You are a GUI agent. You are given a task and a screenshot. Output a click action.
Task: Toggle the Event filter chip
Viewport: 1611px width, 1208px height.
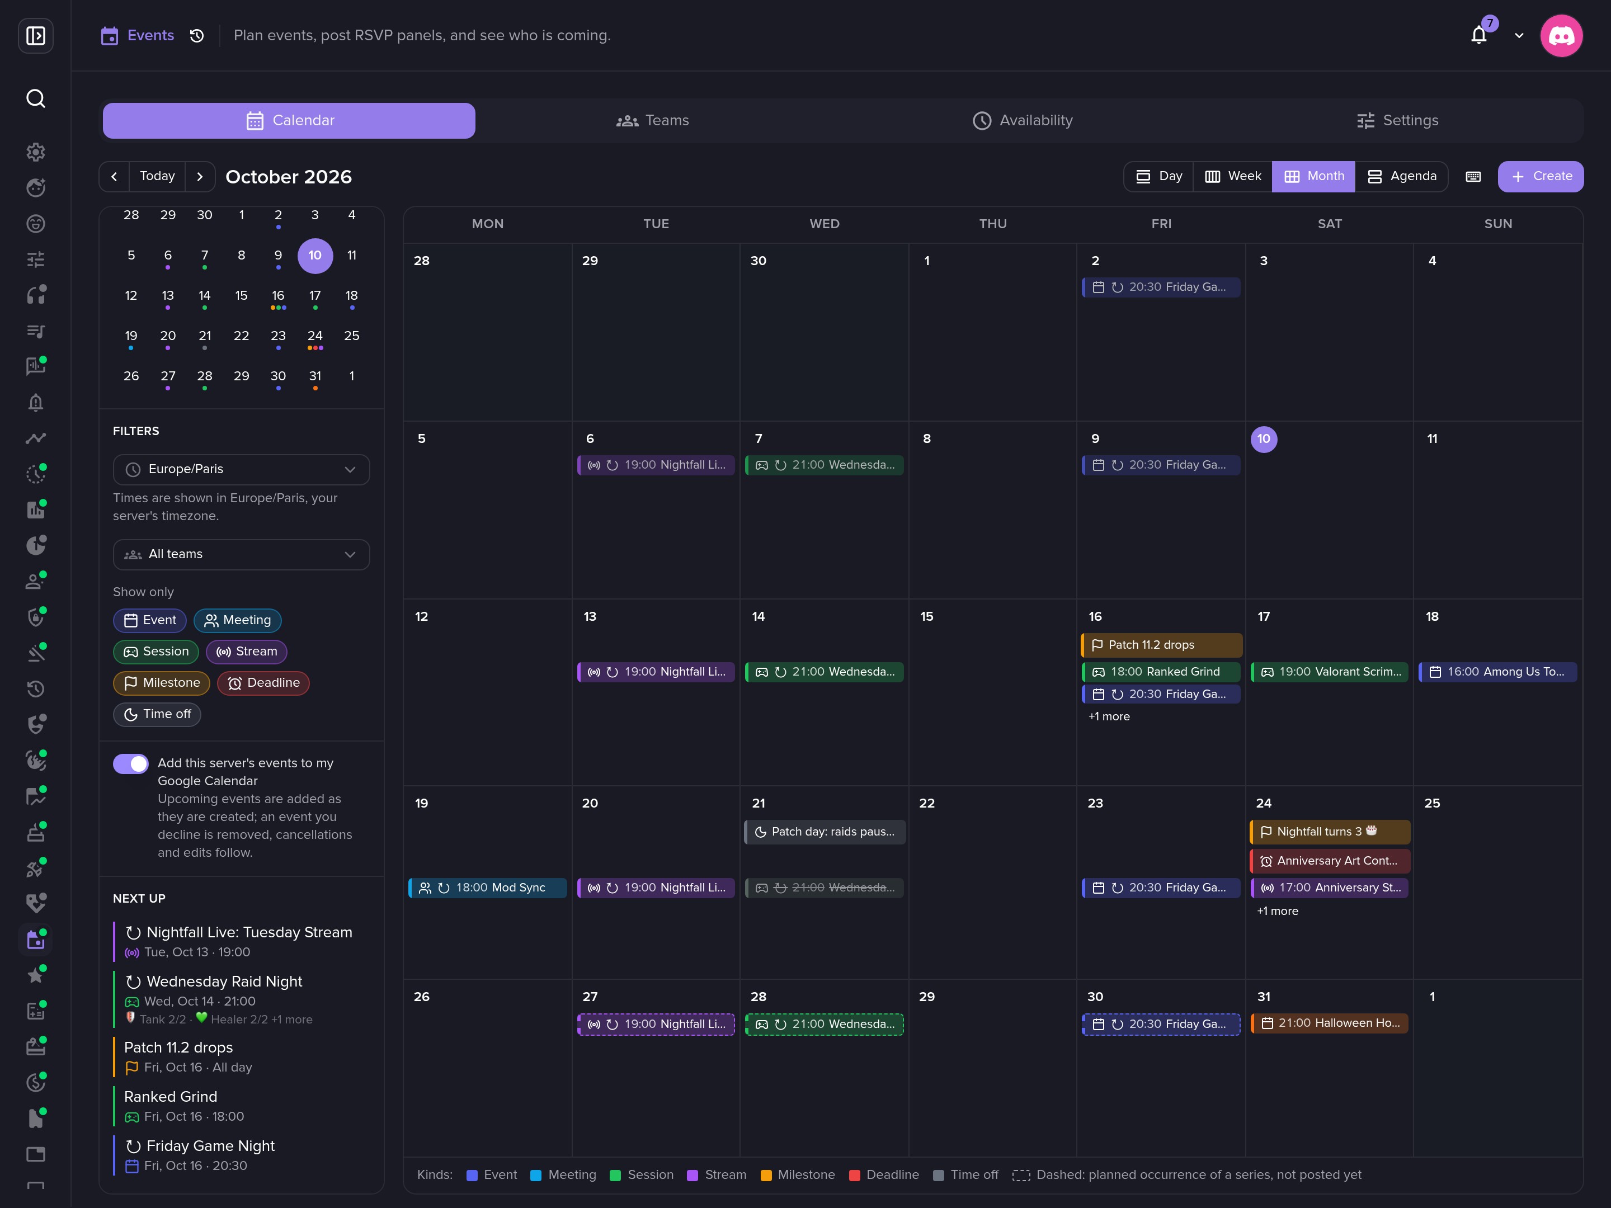[x=150, y=620]
